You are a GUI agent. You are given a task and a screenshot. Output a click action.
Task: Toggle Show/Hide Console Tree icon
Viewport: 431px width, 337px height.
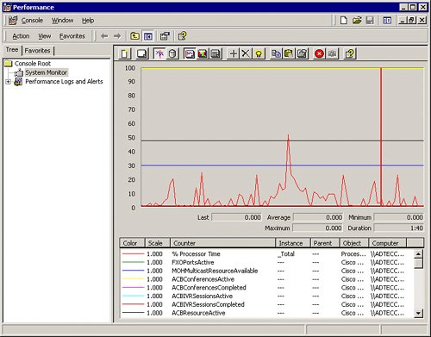click(x=148, y=36)
